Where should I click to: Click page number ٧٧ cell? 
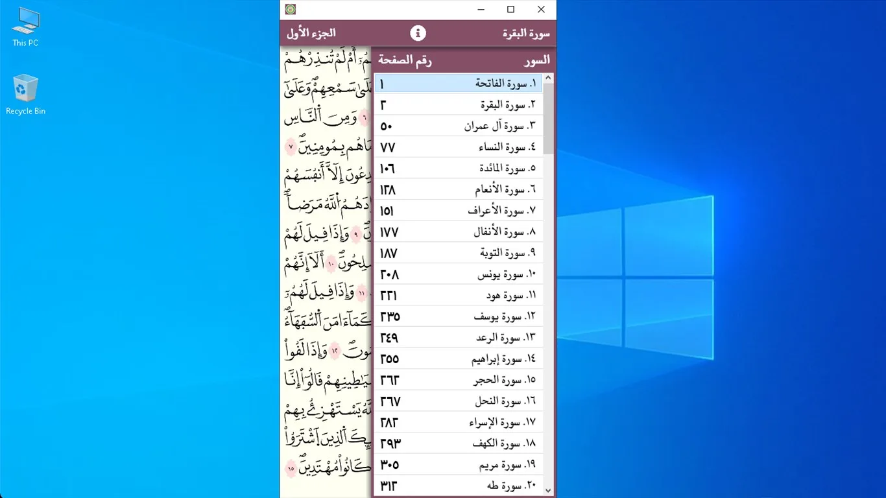(x=388, y=147)
